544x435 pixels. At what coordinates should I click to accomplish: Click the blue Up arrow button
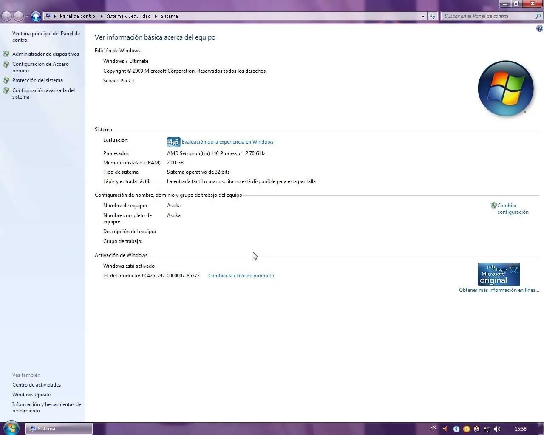pyautogui.click(x=36, y=16)
